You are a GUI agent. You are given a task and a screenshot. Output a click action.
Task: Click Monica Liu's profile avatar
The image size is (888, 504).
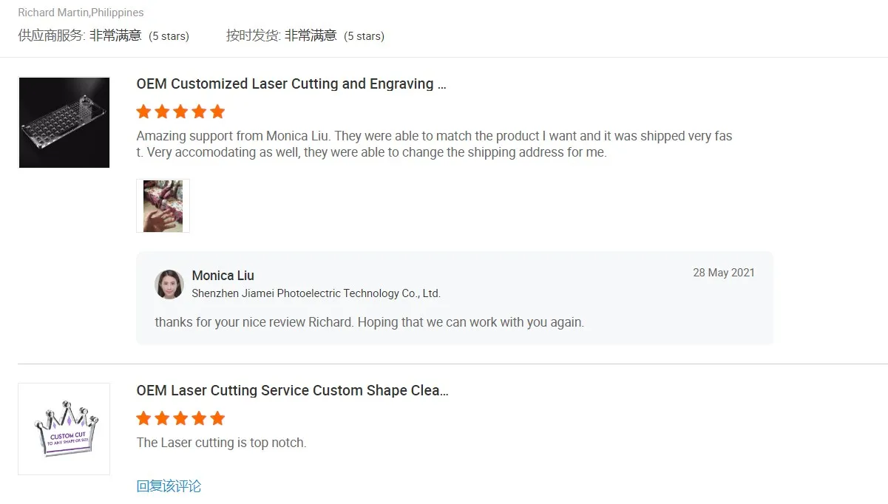click(169, 285)
